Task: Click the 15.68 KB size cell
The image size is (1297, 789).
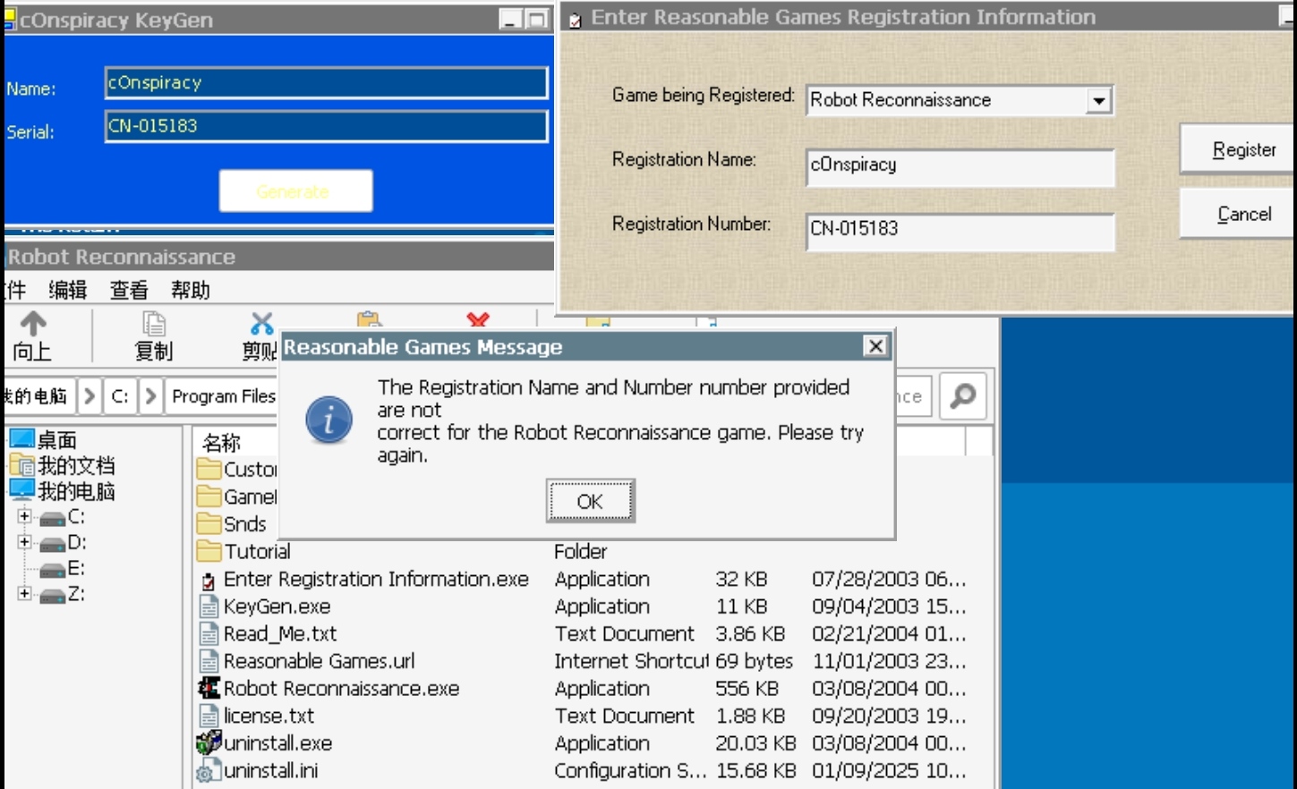Action: click(755, 770)
